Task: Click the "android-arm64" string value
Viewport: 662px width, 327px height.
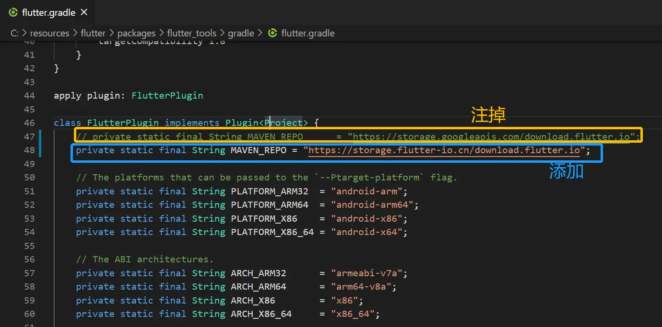Action: click(x=372, y=205)
